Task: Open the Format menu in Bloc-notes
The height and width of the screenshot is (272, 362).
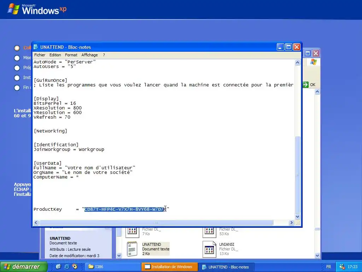Action: coord(71,55)
